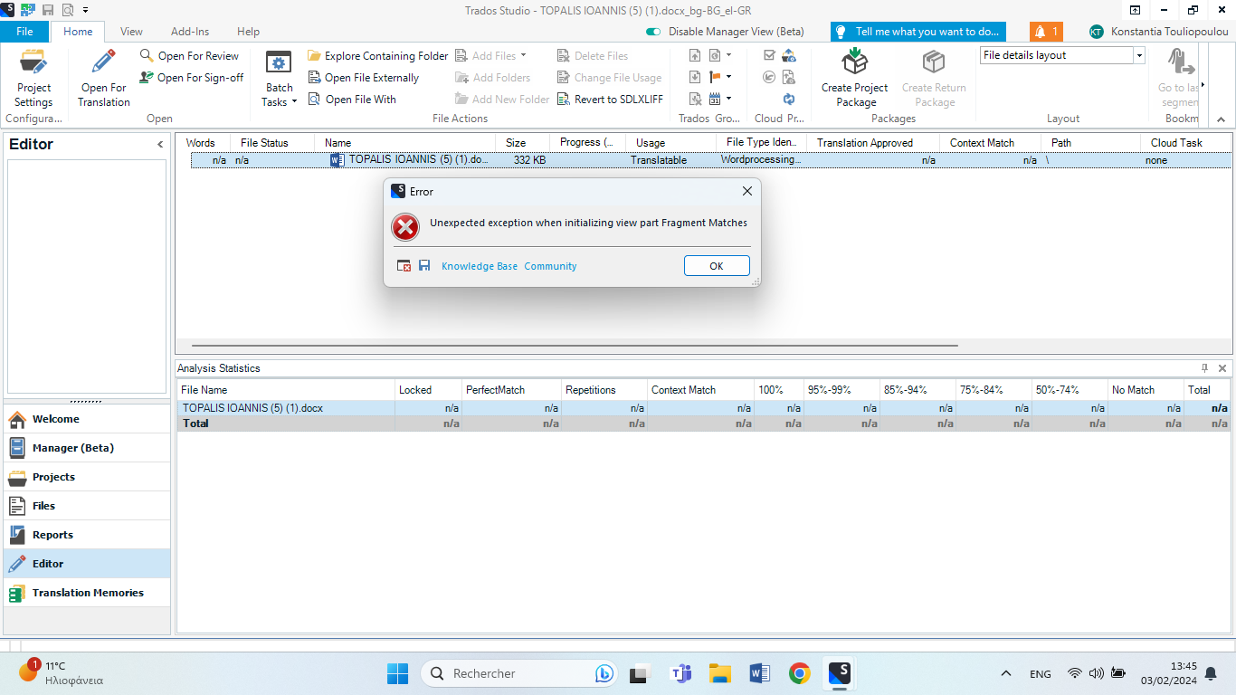Viewport: 1236px width, 695px height.
Task: Click the notification bell showing 1
Action: point(1047,32)
